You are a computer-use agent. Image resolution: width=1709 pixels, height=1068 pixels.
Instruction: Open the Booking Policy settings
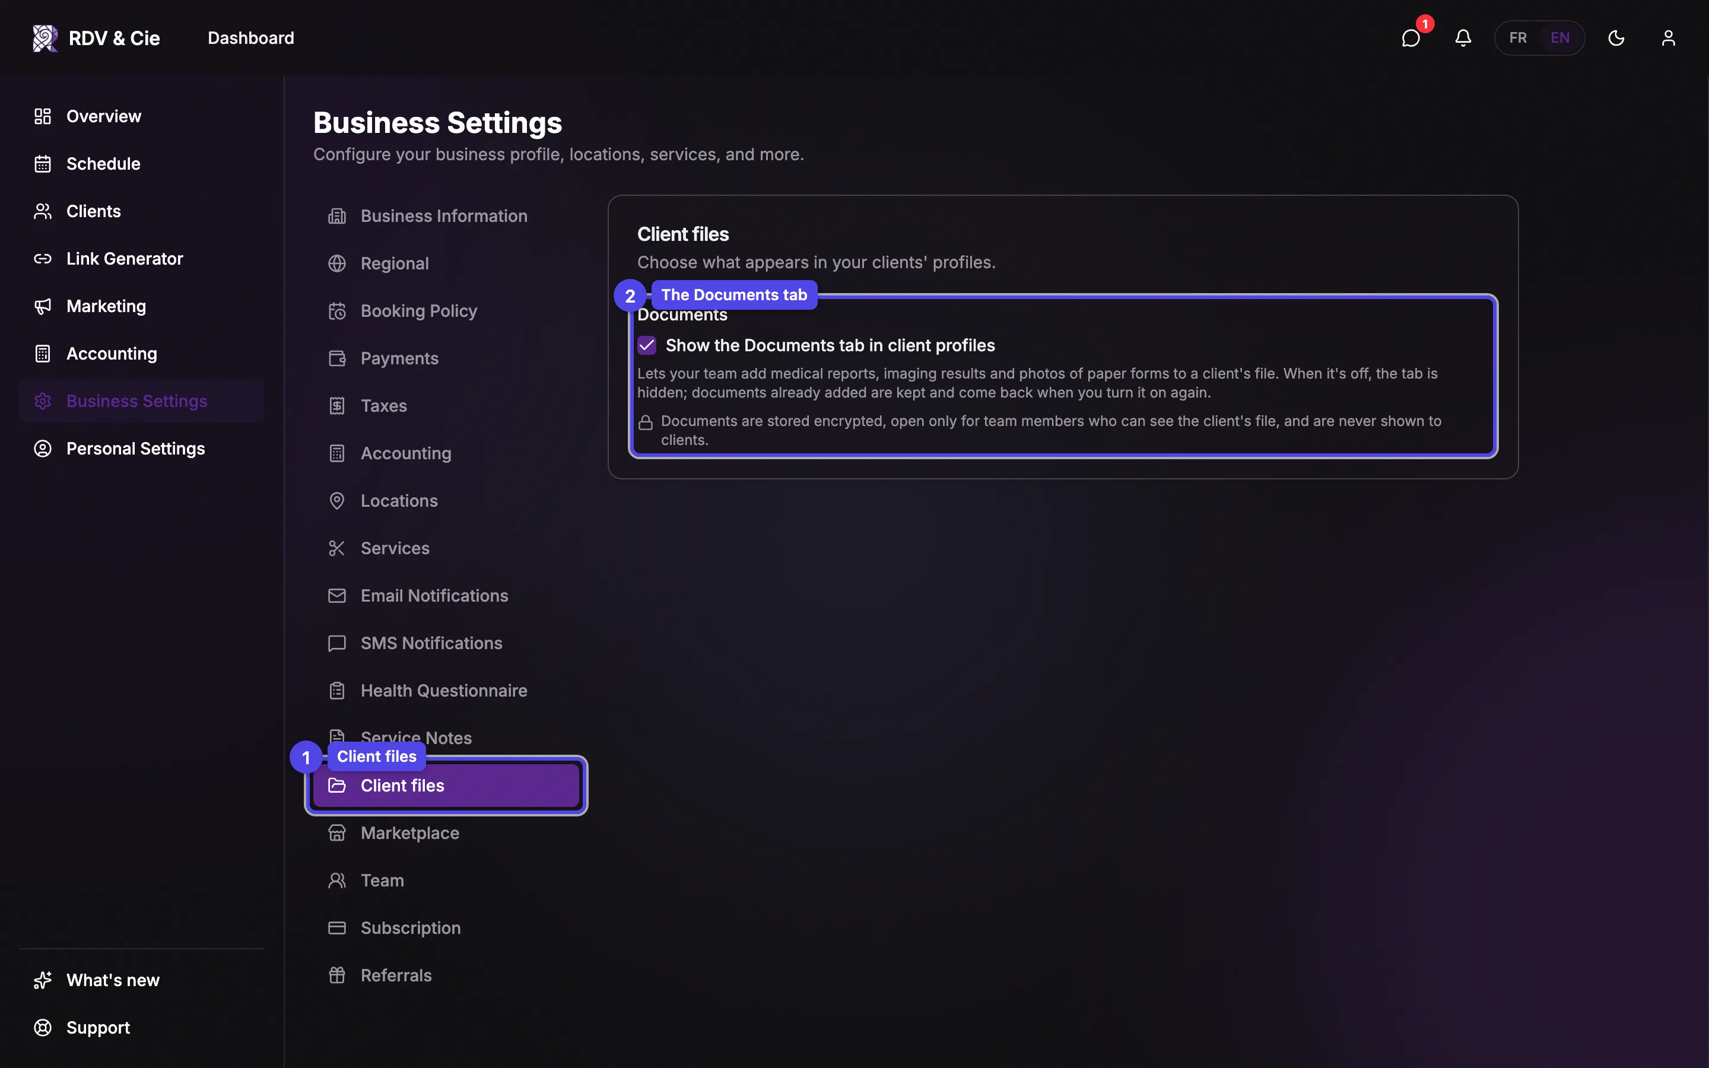pyautogui.click(x=446, y=311)
